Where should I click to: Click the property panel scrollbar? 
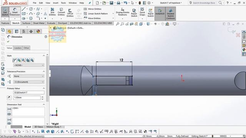(47, 79)
